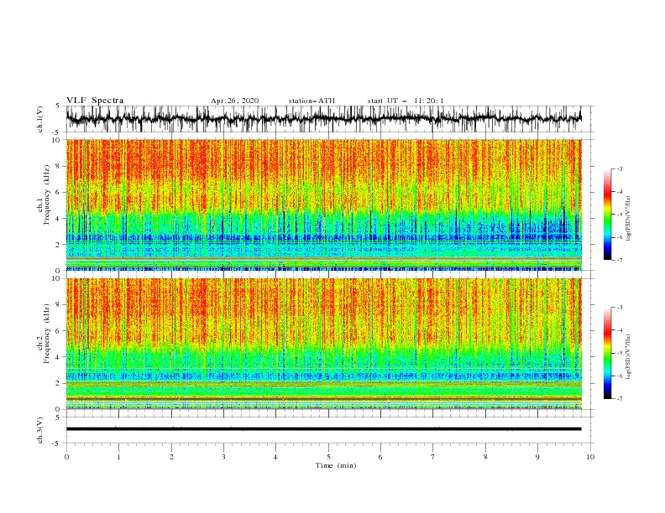Click the ch.2 spectrogram '6' kHz tick label

60,331
